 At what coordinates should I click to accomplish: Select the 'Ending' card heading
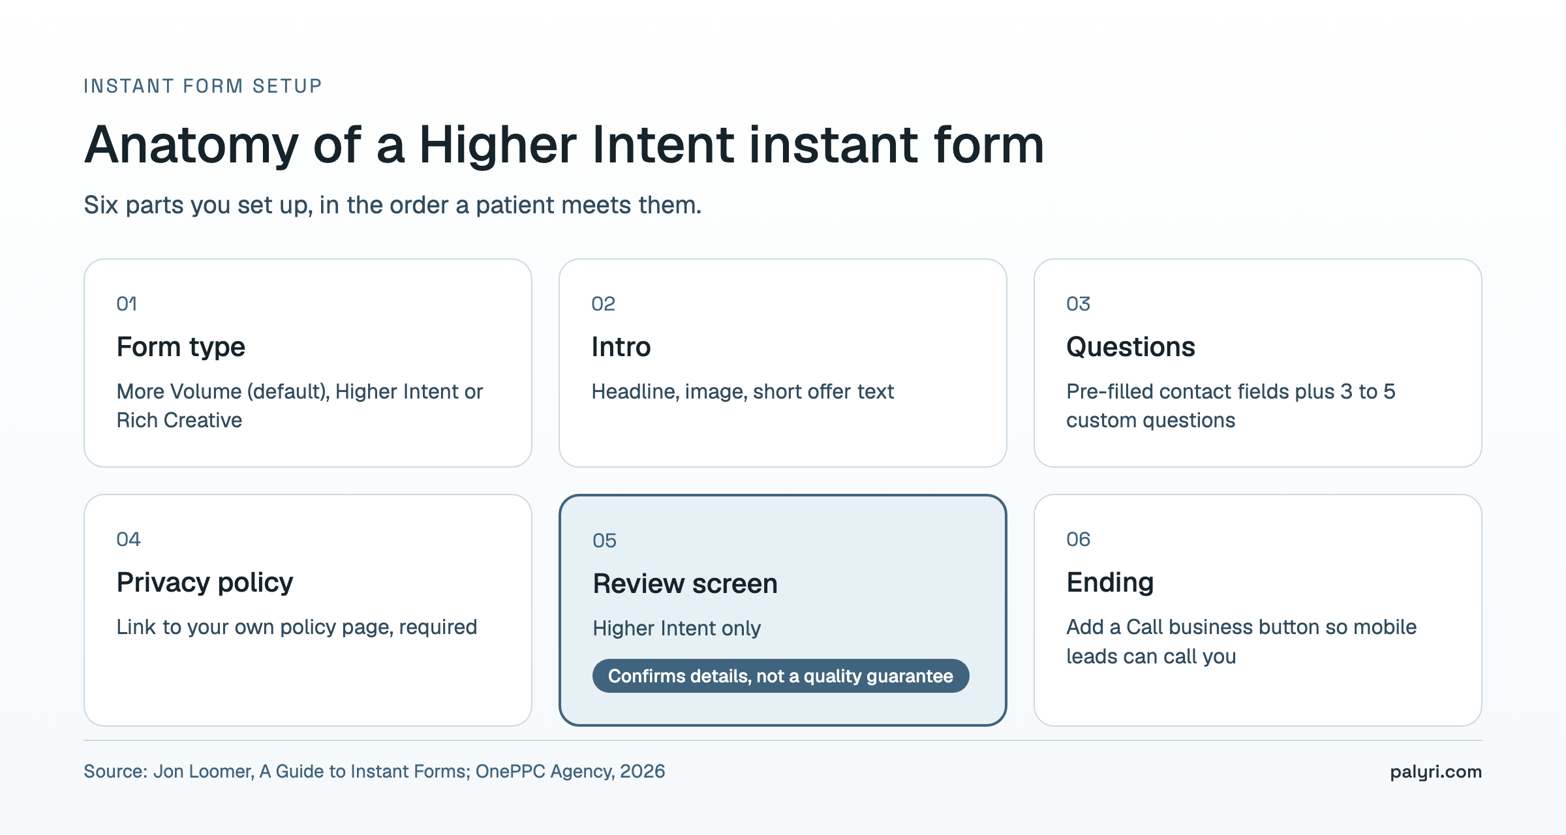[1110, 583]
